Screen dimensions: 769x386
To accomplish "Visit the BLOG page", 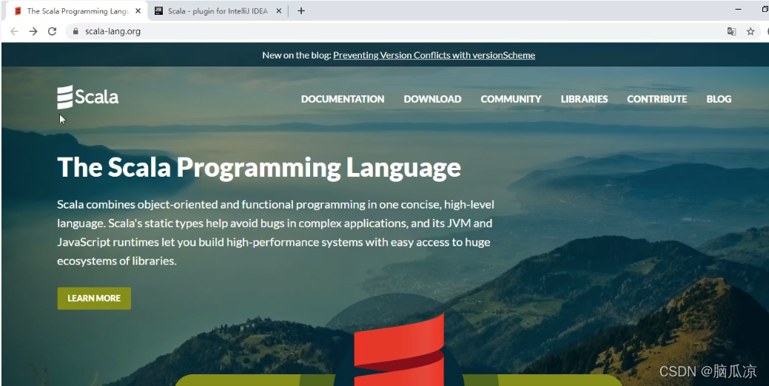I will pyautogui.click(x=719, y=99).
